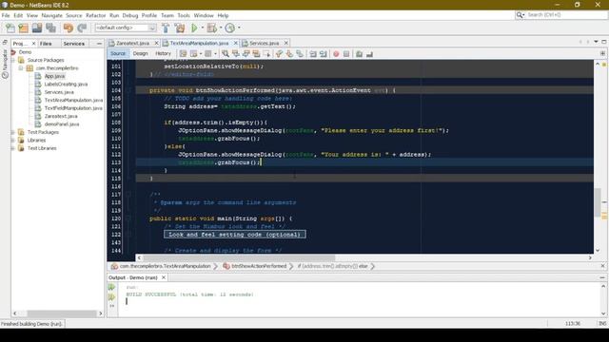Viewport: 609px width, 342px height.
Task: Click the Shift Line Right editor icon
Action: pyautogui.click(x=324, y=54)
